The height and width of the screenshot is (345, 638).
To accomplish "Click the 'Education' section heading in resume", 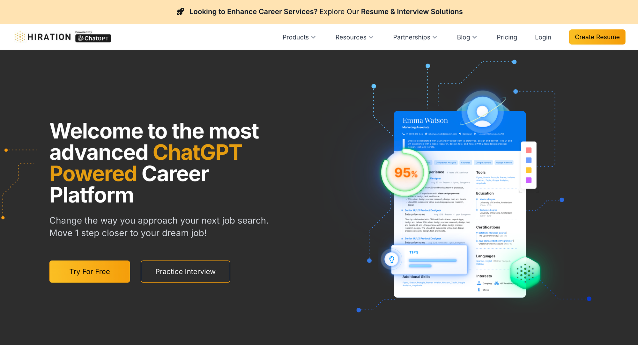I will [485, 193].
